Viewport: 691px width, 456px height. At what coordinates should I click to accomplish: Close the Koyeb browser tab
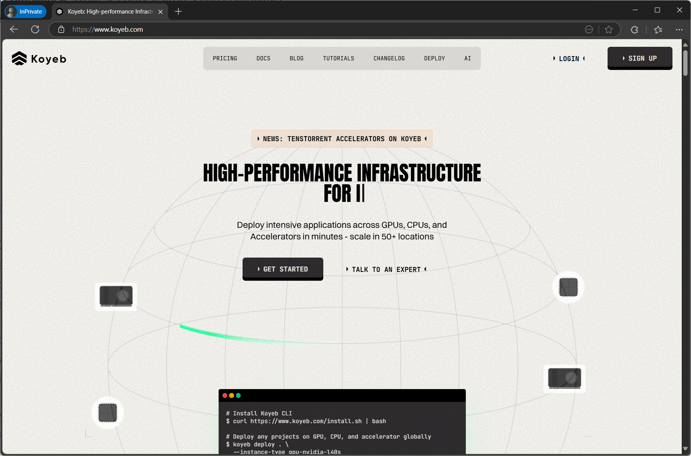(160, 12)
